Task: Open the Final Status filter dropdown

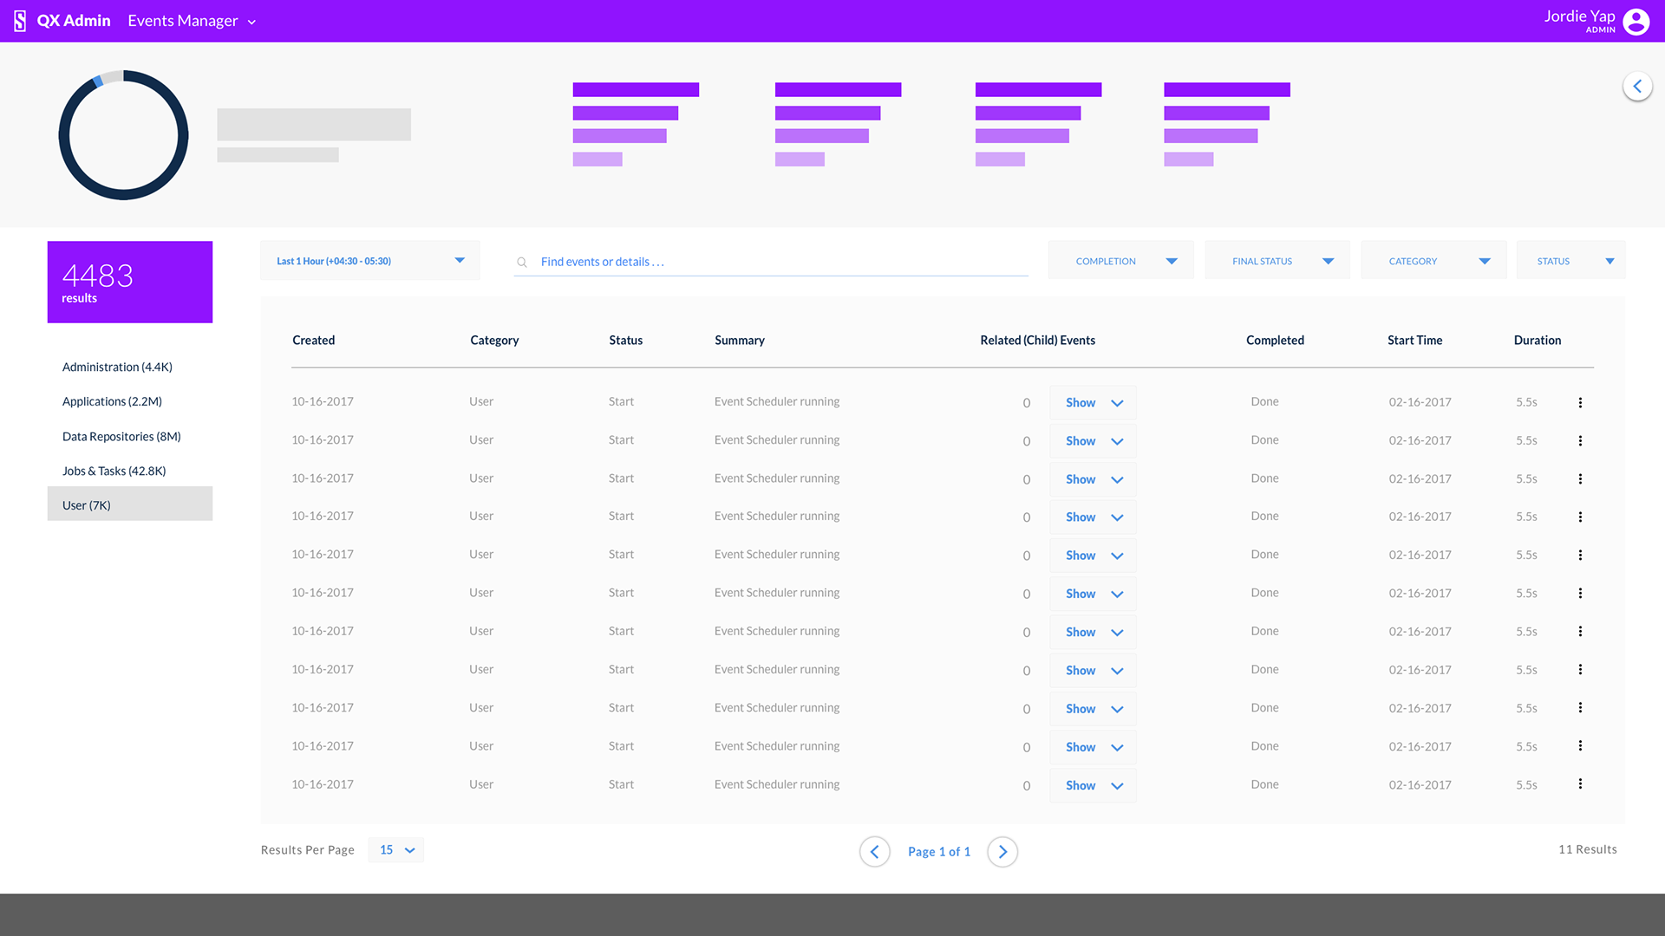Action: click(x=1276, y=261)
